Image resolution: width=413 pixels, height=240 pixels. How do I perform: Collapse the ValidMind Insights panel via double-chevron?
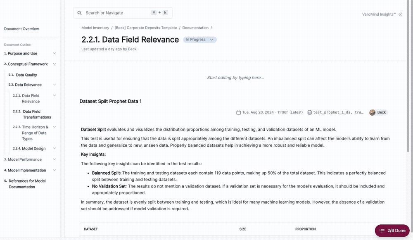400,14
